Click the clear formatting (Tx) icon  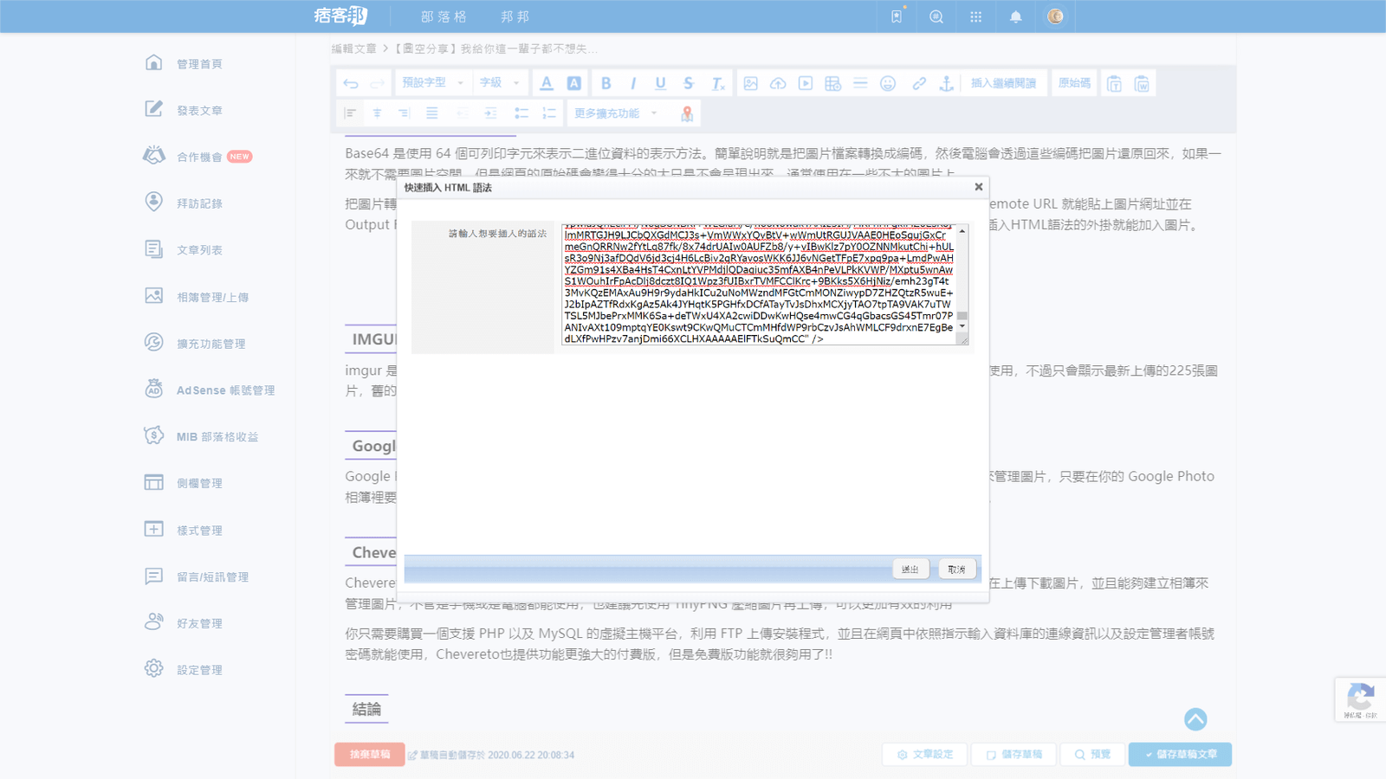tap(716, 83)
